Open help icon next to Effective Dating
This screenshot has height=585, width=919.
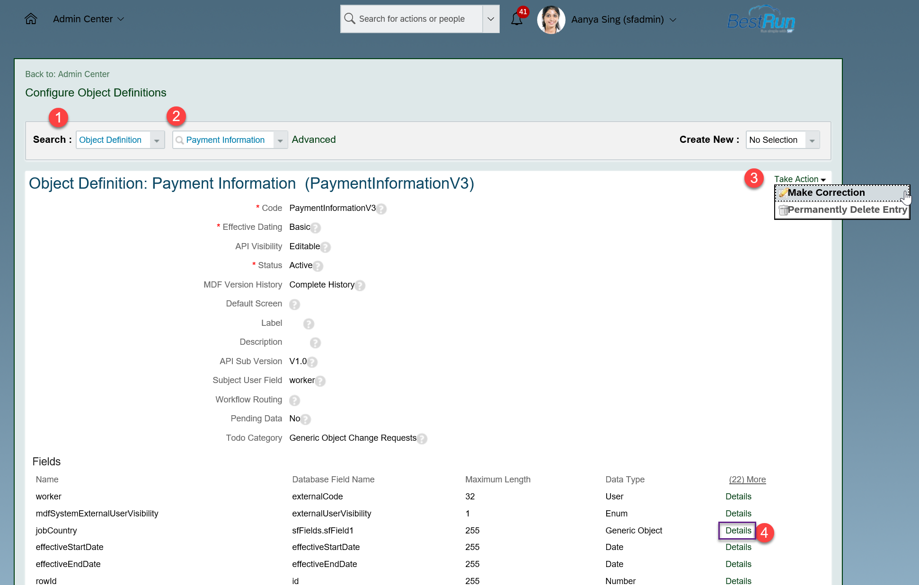click(x=316, y=227)
